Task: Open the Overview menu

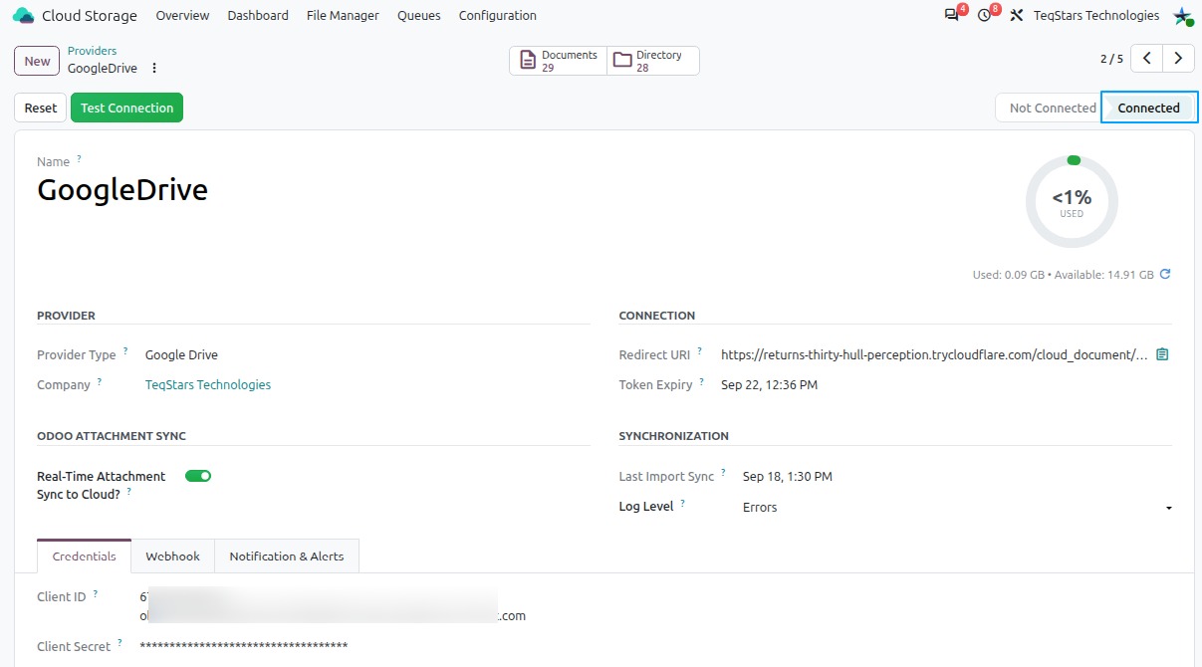Action: coord(182,16)
